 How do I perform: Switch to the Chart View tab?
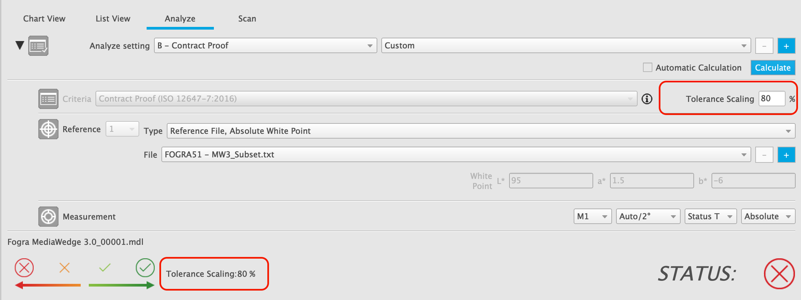44,18
